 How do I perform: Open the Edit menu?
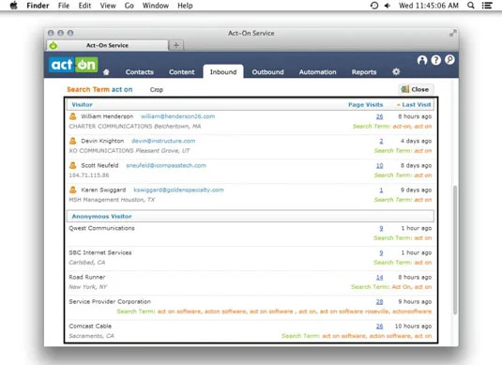coord(84,6)
